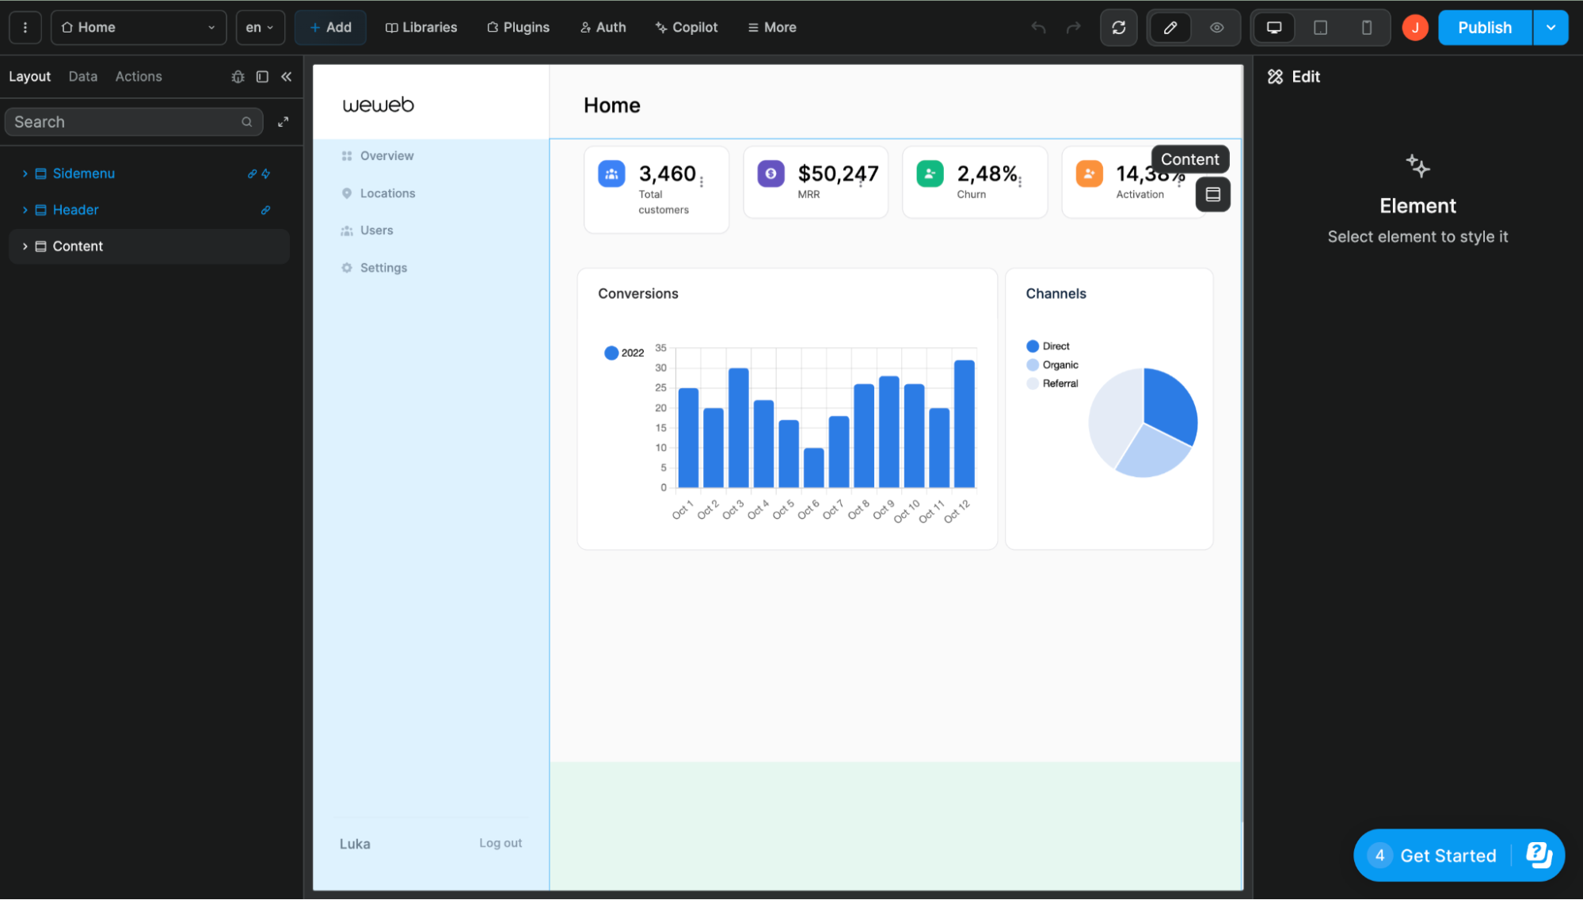Expand the Content element in the layer tree
This screenshot has width=1583, height=900.
point(24,246)
